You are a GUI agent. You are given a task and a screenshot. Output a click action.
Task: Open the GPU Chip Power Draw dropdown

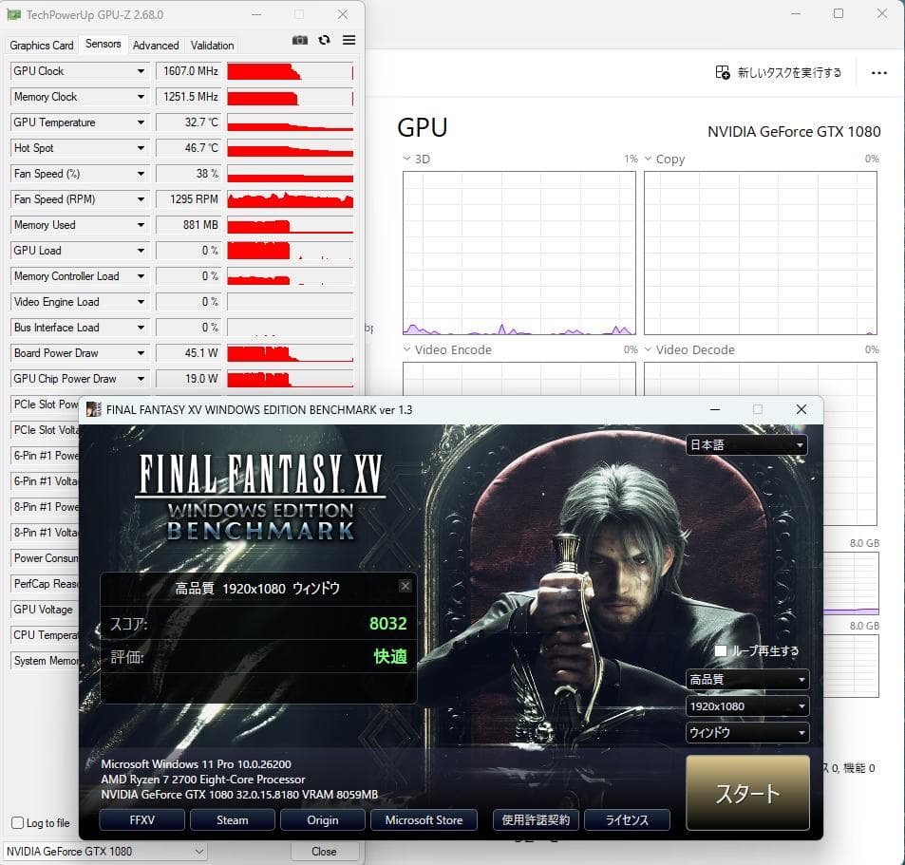click(141, 379)
